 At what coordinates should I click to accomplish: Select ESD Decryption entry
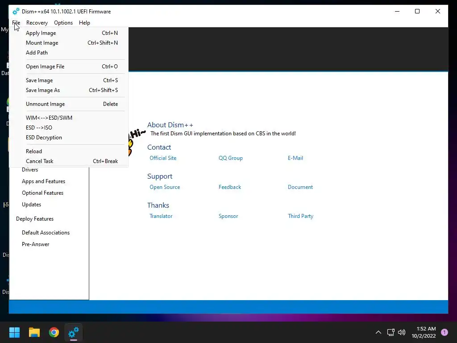[x=69, y=138]
